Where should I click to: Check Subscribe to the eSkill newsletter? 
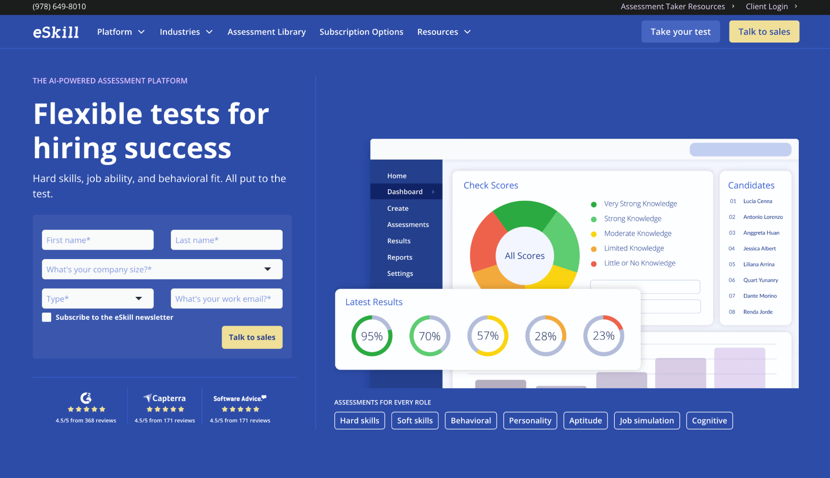pyautogui.click(x=46, y=317)
